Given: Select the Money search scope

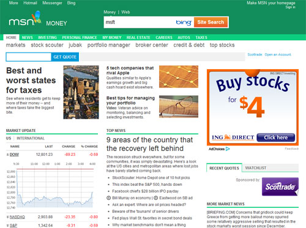Looking at the screenshot, I should [110, 12].
